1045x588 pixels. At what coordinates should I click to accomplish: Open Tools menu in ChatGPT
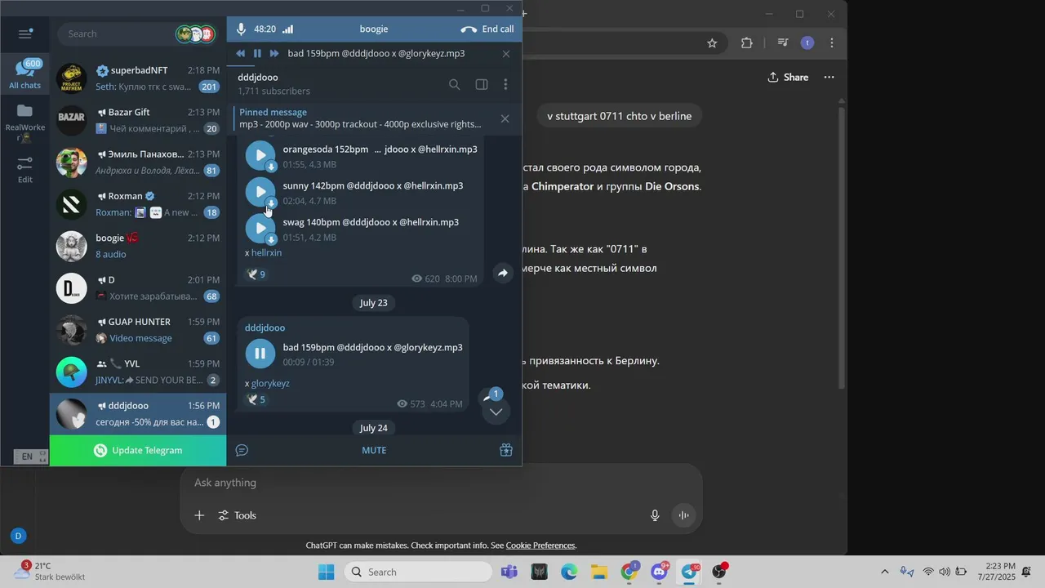(x=237, y=515)
